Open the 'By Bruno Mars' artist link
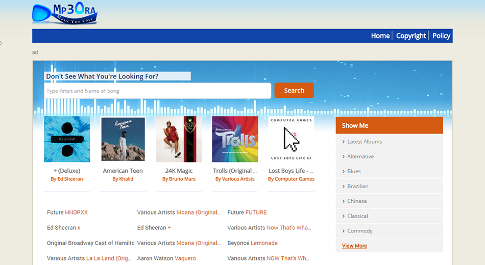Viewport: 485px width, 265px height. (x=179, y=179)
